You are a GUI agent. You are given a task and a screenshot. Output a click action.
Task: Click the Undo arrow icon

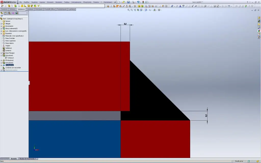138,2
